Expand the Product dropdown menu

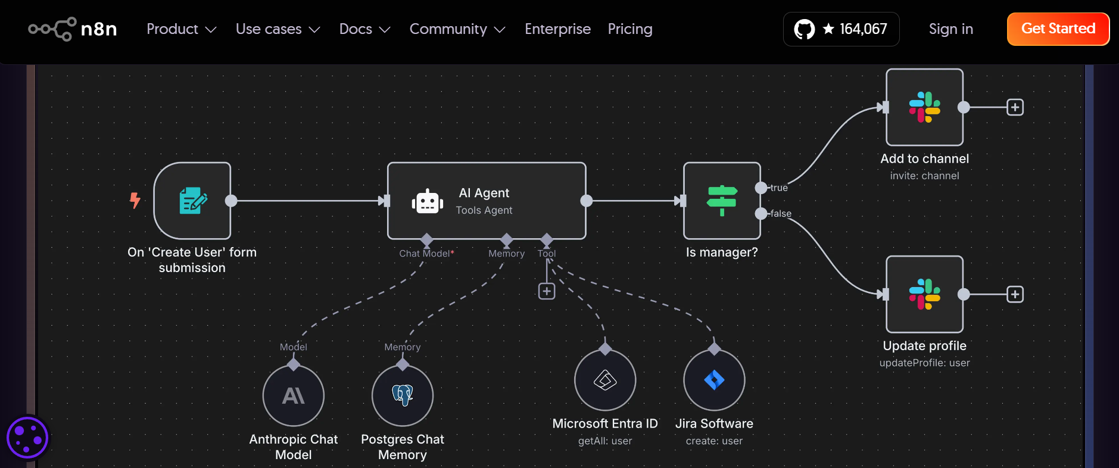click(x=181, y=29)
